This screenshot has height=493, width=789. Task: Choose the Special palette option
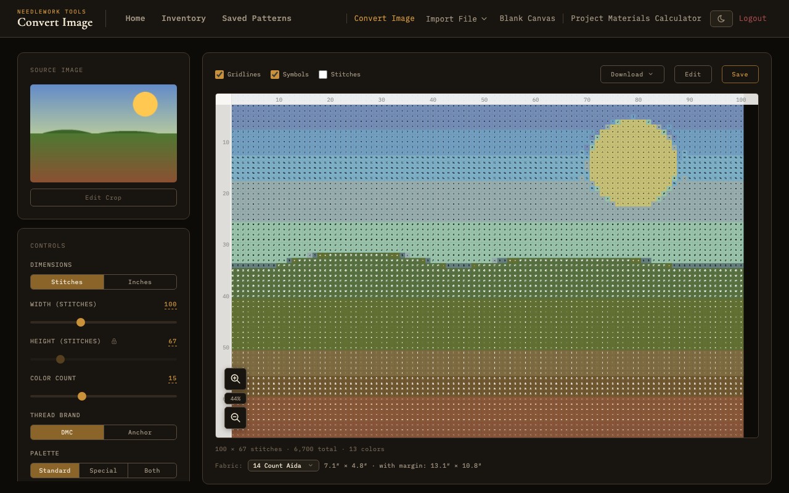pos(103,470)
